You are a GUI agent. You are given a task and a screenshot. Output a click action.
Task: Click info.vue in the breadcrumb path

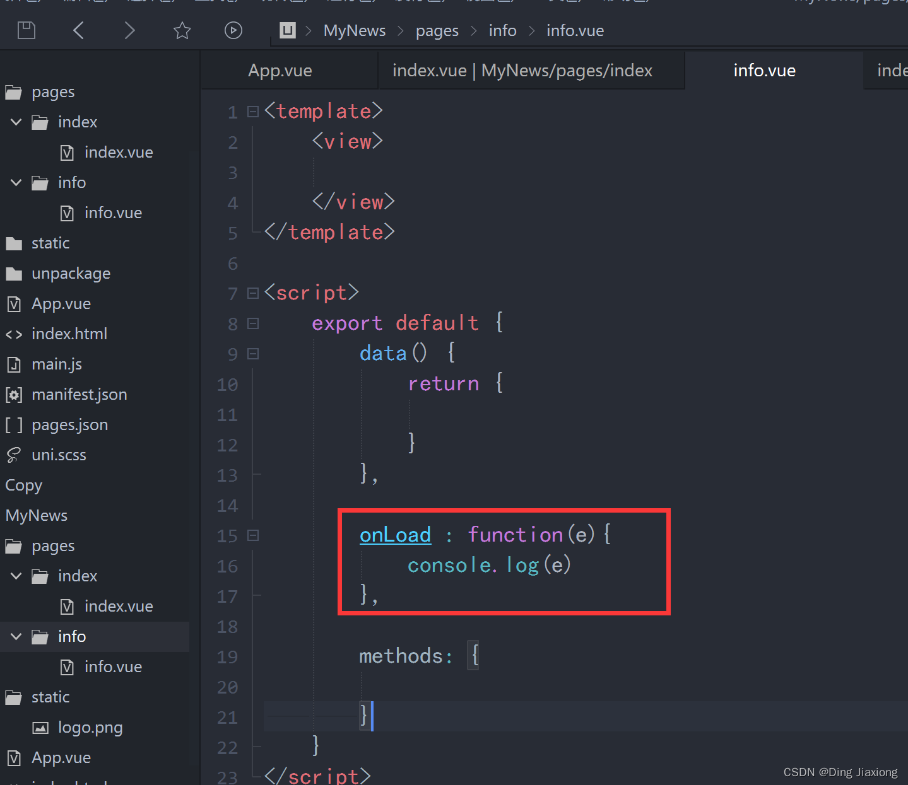(575, 30)
